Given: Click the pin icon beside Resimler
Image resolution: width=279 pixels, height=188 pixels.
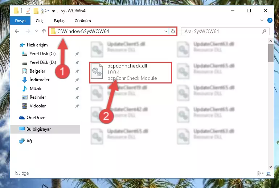Looking at the screenshot, I should [77, 97].
